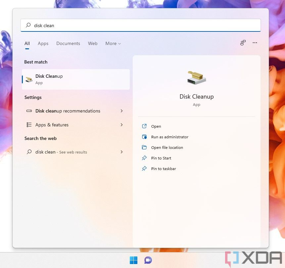This screenshot has height=268, width=285.
Task: Open the Start menu from the taskbar
Action: click(134, 260)
